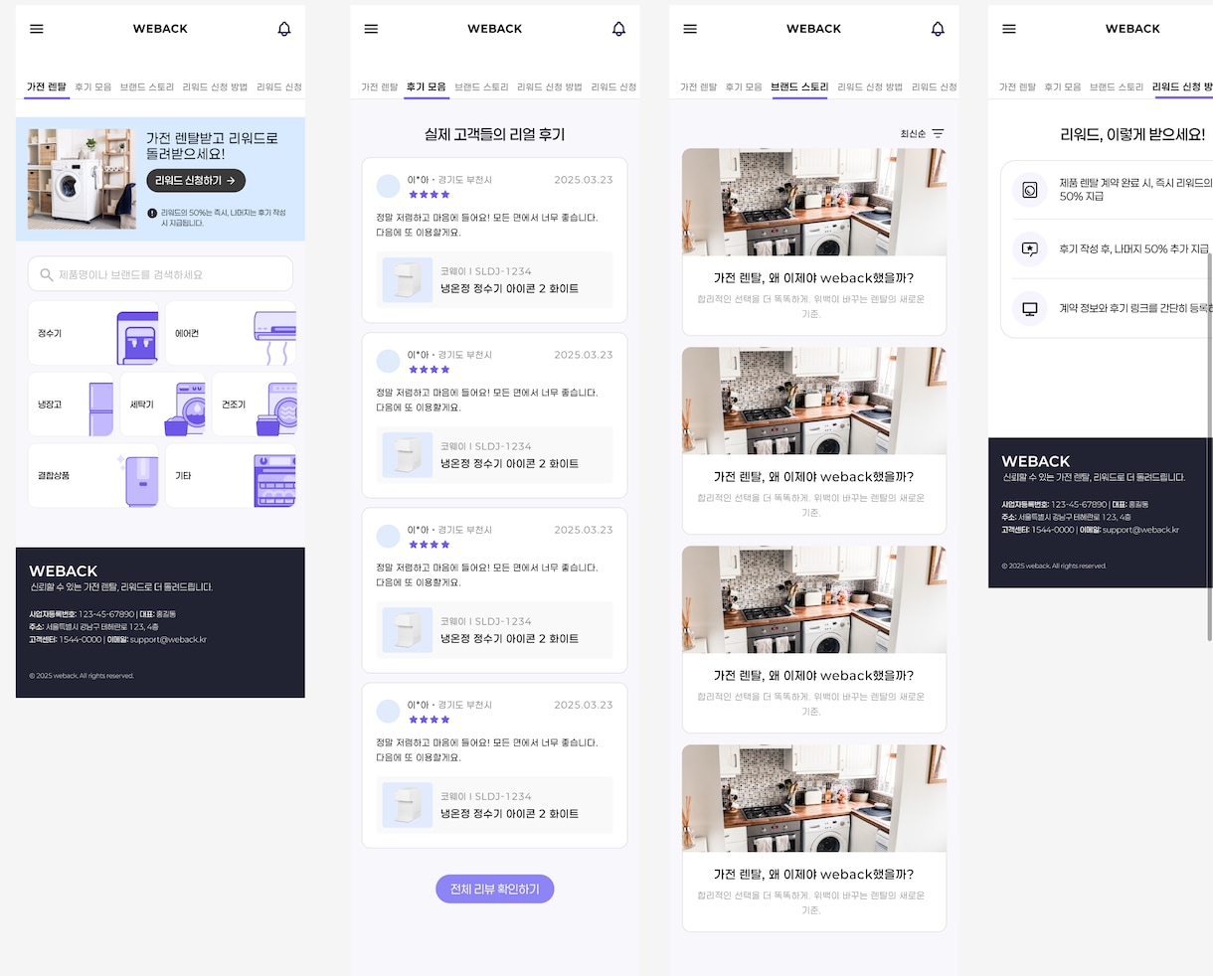Select 리워드 신청 방법 tab on the 가전 렌탈 screen
Screen dimensions: 1213x976
click(x=215, y=87)
